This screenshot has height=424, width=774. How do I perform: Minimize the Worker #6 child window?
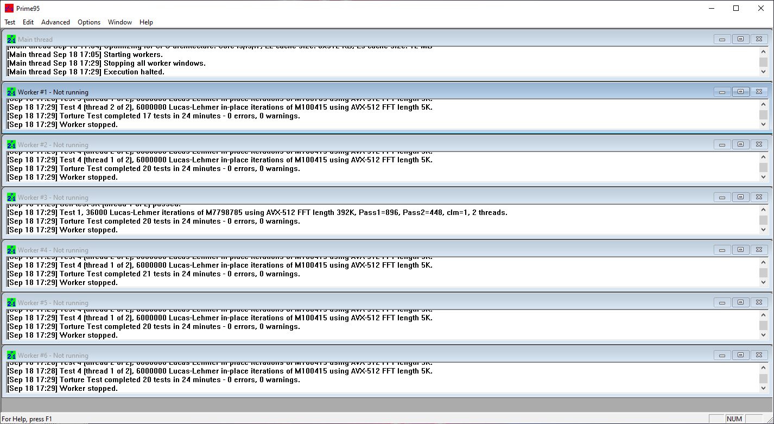tap(722, 355)
